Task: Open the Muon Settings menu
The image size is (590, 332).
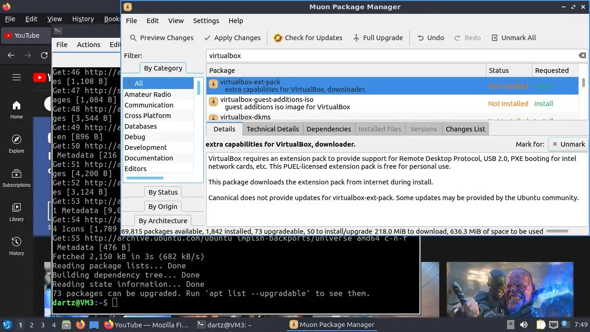Action: pos(206,21)
